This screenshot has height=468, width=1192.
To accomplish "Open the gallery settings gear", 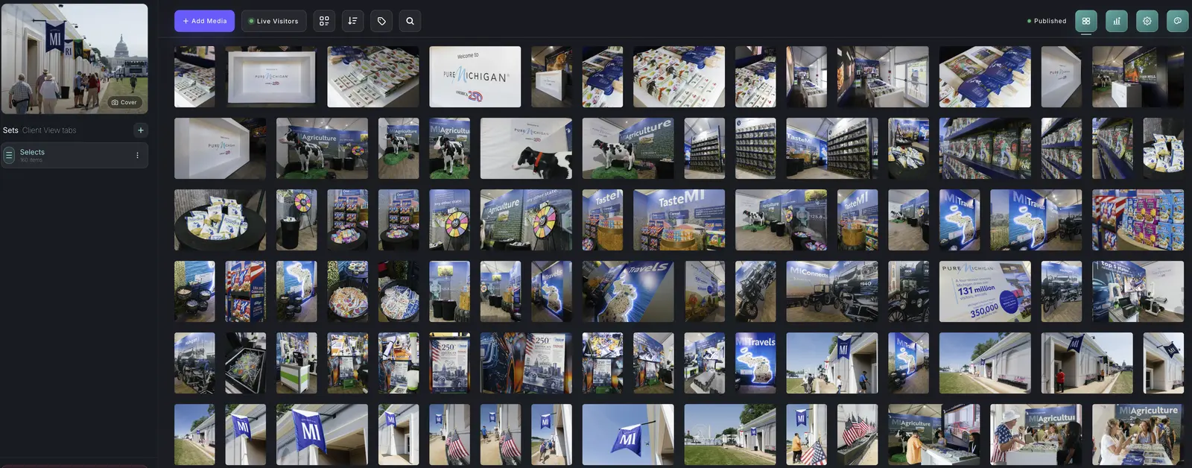I will pyautogui.click(x=1147, y=21).
